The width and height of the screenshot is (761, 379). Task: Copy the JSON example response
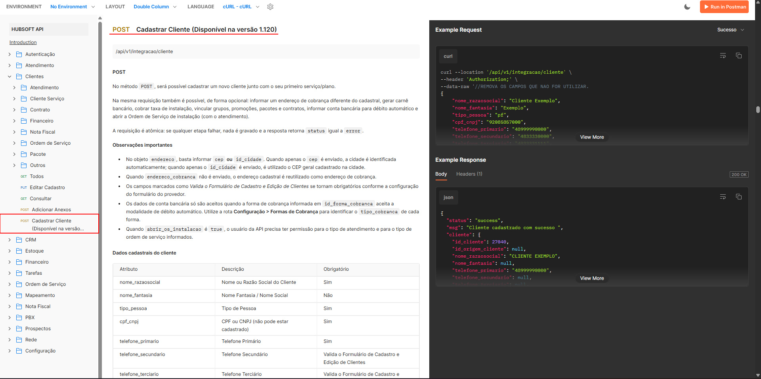pyautogui.click(x=739, y=197)
